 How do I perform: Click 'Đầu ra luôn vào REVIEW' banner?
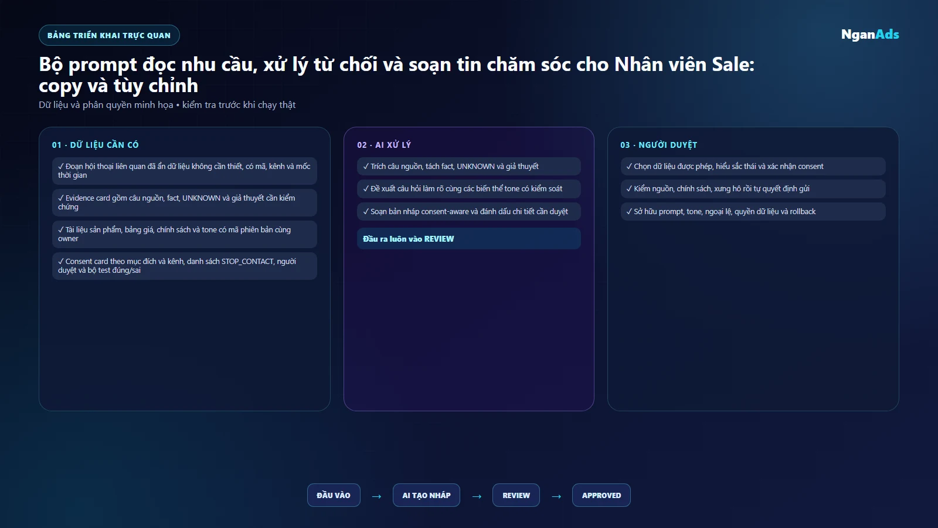pos(469,239)
